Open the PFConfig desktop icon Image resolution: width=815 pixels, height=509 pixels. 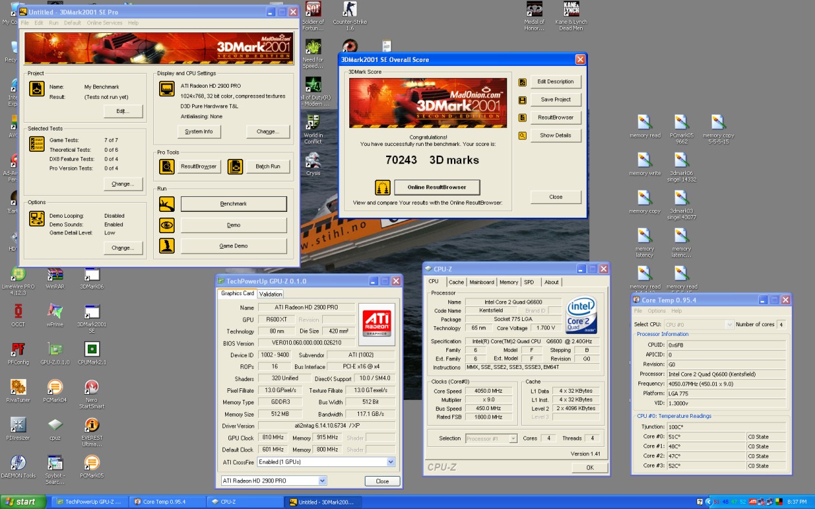click(x=18, y=353)
